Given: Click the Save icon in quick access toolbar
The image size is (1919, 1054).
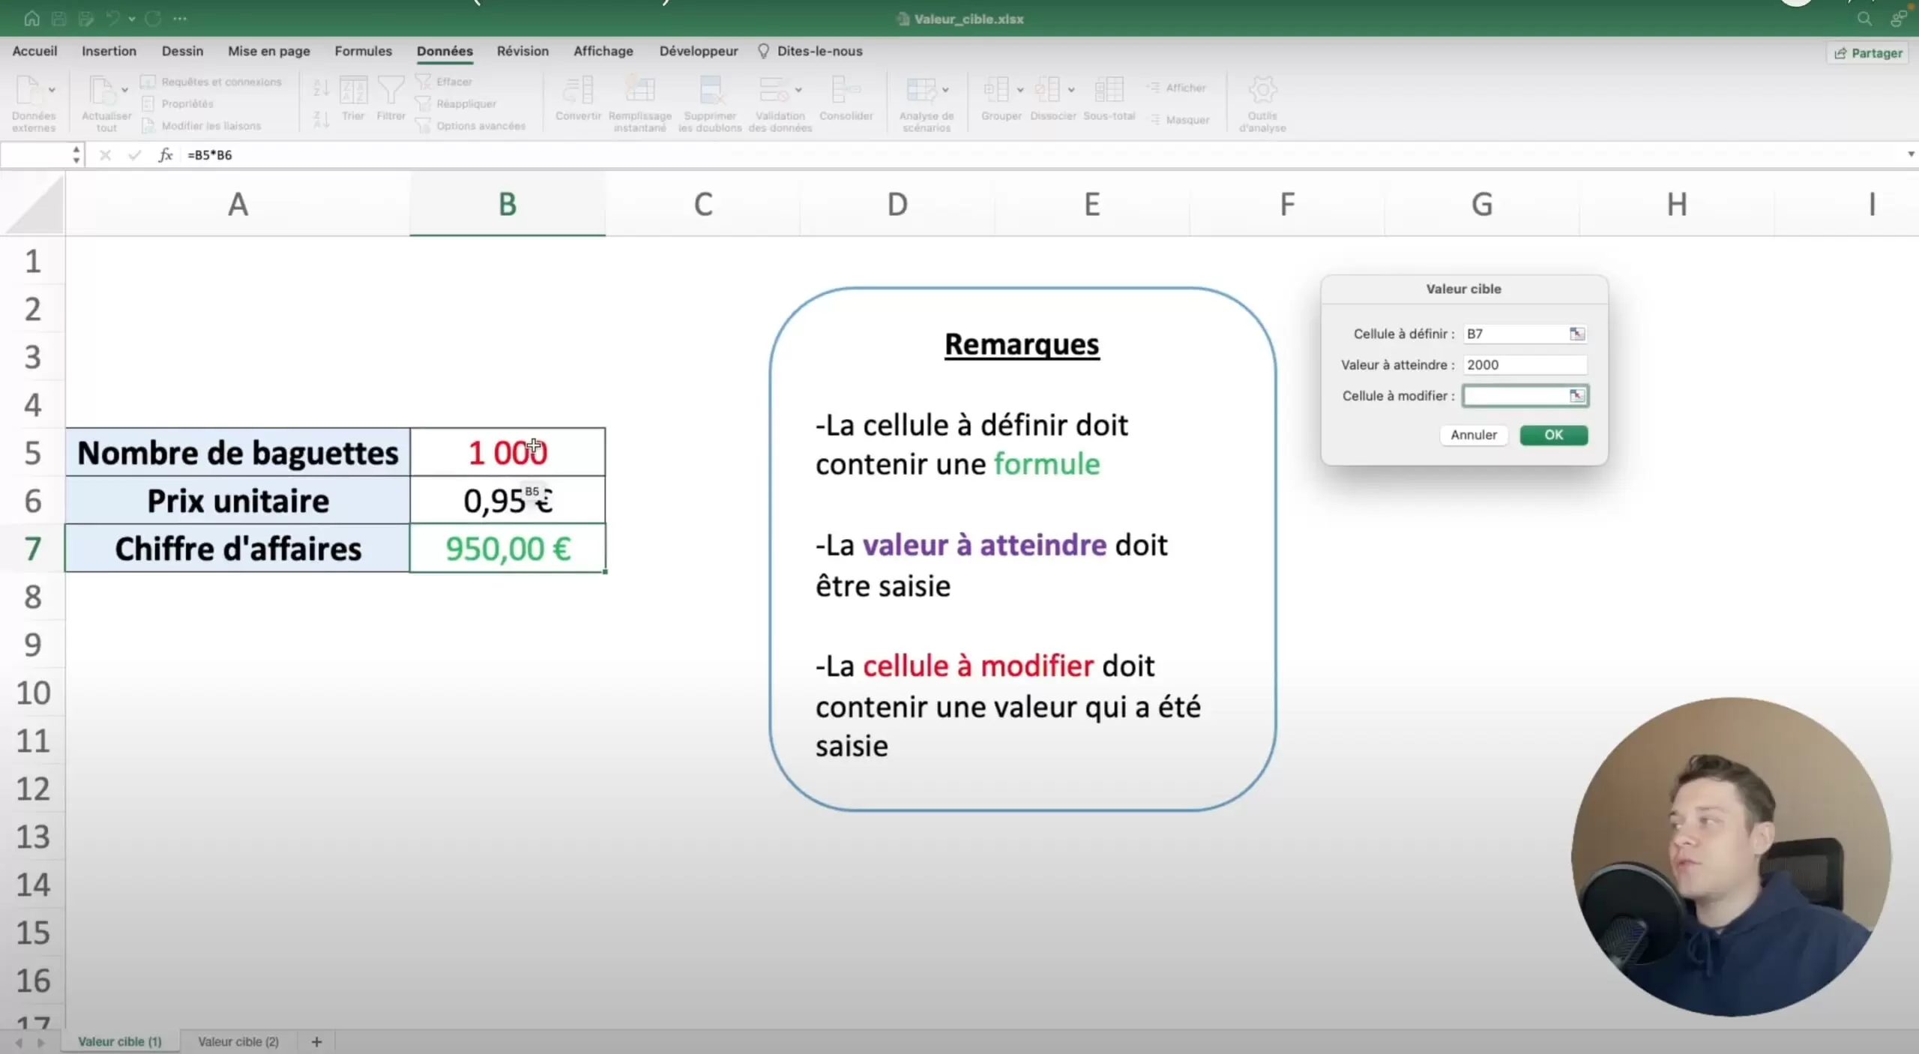Looking at the screenshot, I should pos(58,19).
